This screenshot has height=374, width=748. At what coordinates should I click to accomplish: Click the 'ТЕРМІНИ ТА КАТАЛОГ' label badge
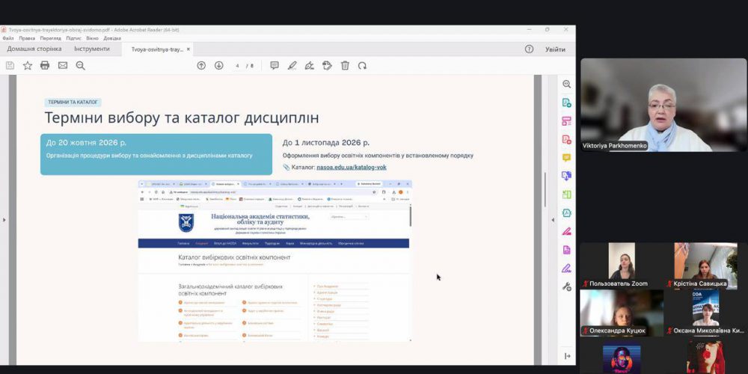[x=73, y=102]
